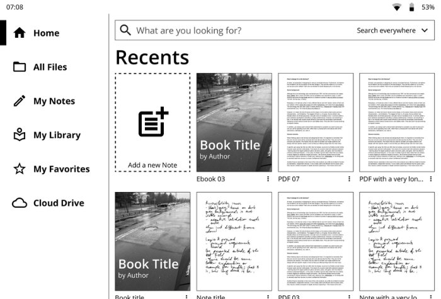Open the Ebook 03 cover thumbnail

coord(234,122)
